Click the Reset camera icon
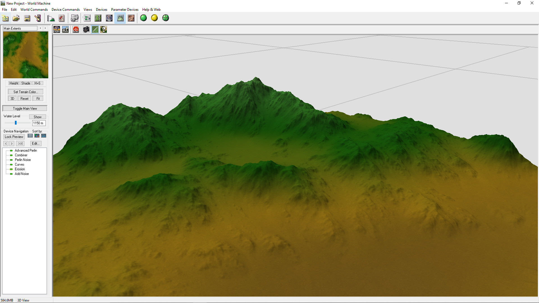The height and width of the screenshot is (303, 539). pos(76,29)
